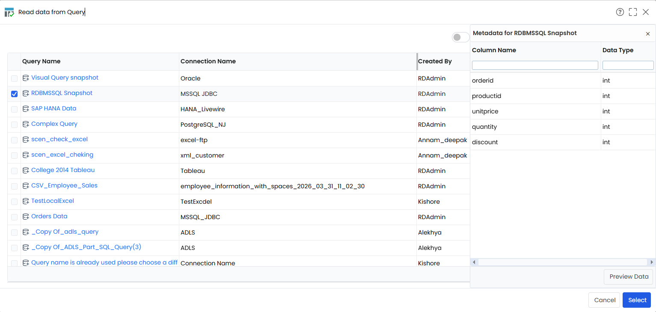Screen dimensions: 656x312
Task: Uncheck the RDBMSSQL Snapshot checkbox
Action: (x=15, y=94)
